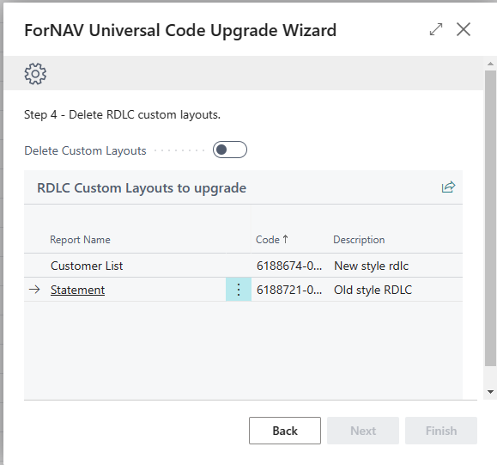Sort by the Code column header

[268, 240]
